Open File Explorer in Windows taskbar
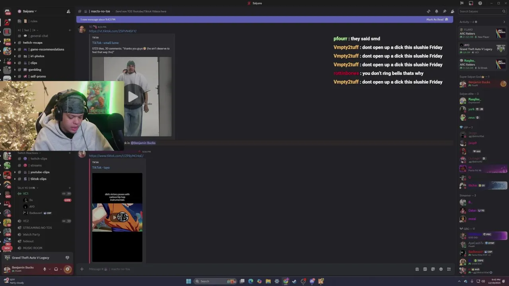This screenshot has width=509, height=286. click(x=268, y=281)
